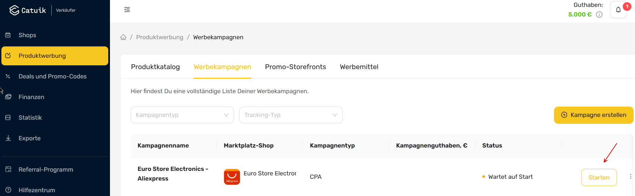Open Statistik in the sidebar

click(30, 118)
